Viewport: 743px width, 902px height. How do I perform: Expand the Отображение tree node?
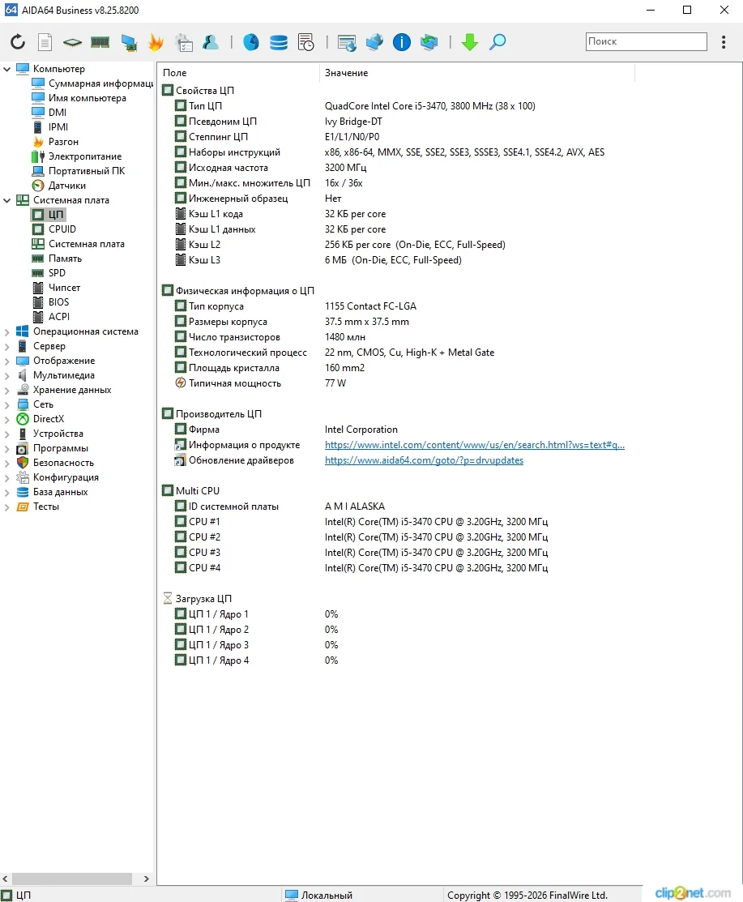point(7,361)
